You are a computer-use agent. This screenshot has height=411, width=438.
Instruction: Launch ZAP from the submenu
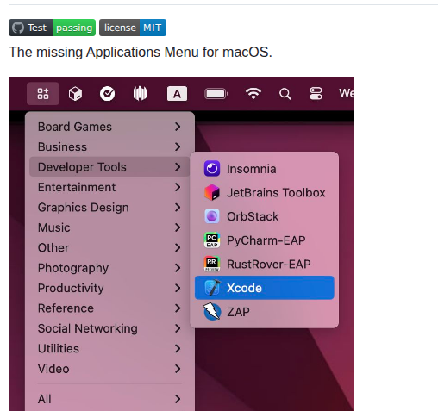tap(265, 312)
